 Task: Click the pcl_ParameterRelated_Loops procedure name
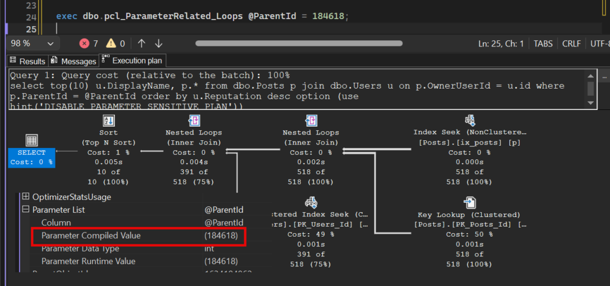pos(173,16)
